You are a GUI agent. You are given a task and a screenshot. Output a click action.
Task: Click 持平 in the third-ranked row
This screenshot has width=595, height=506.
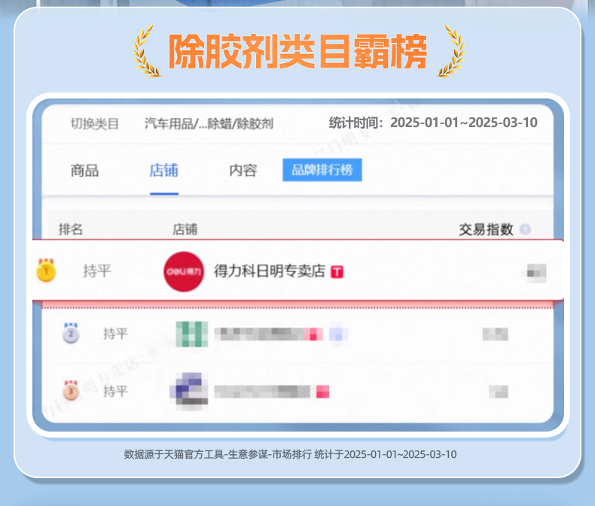coord(115,391)
